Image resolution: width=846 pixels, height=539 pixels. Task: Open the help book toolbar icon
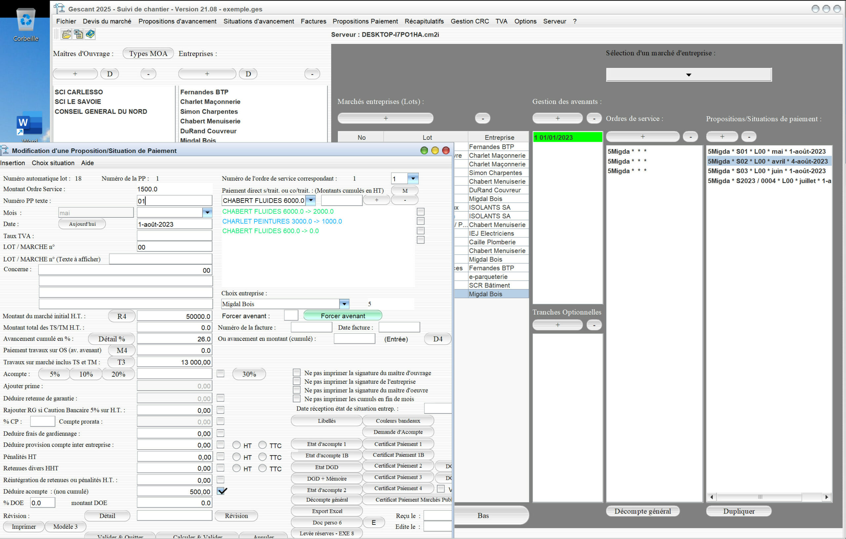click(x=90, y=34)
